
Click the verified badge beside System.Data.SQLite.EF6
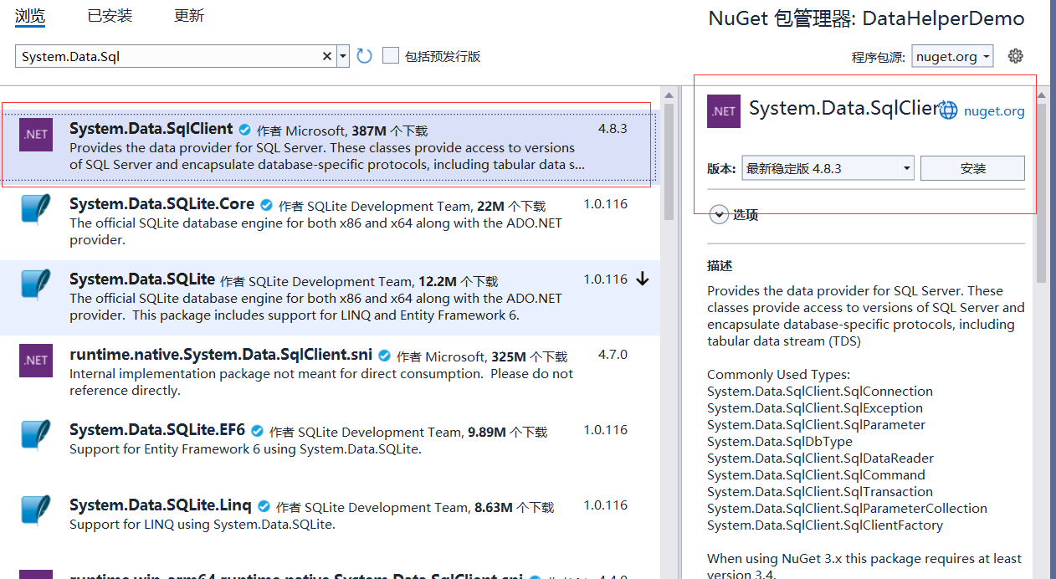coord(258,431)
